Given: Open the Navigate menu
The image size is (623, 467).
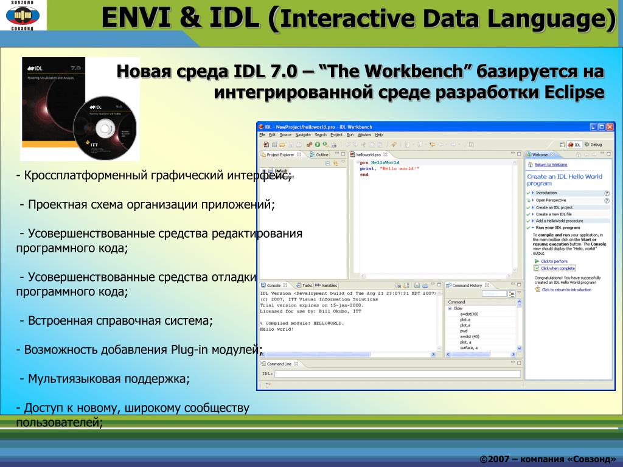Looking at the screenshot, I should [303, 134].
